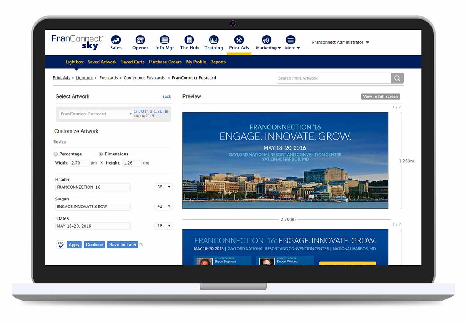Click the Search Print Artwork field
The image size is (466, 324).
(x=334, y=78)
